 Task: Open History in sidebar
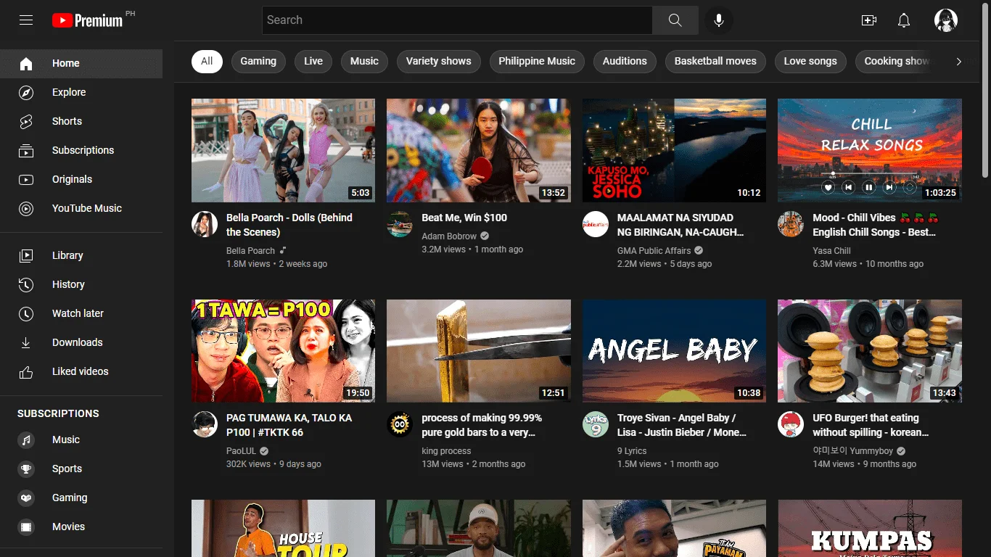tap(81, 284)
